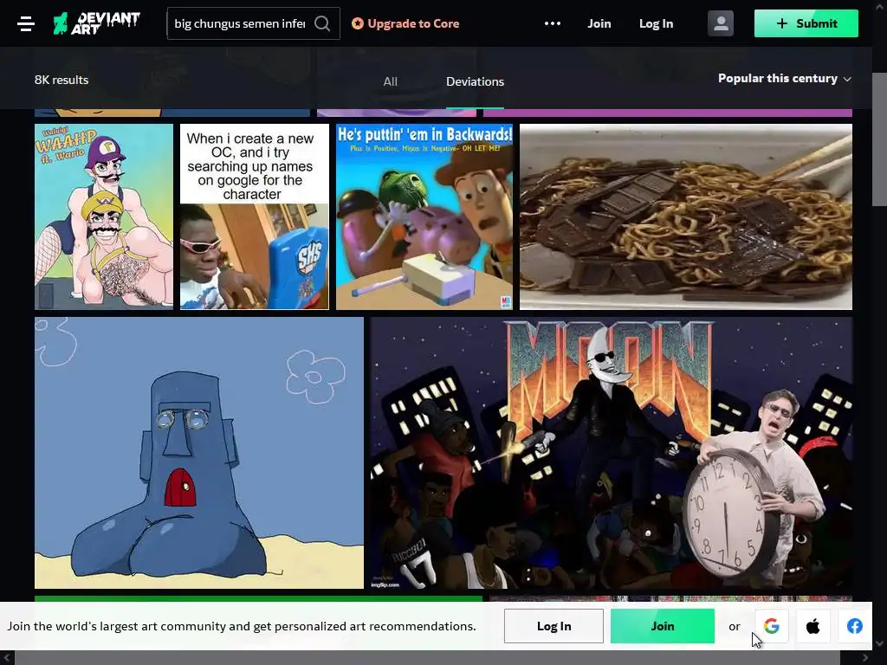Click the DeviantArt logo
Viewport: 887px width, 665px height.
[x=96, y=23]
